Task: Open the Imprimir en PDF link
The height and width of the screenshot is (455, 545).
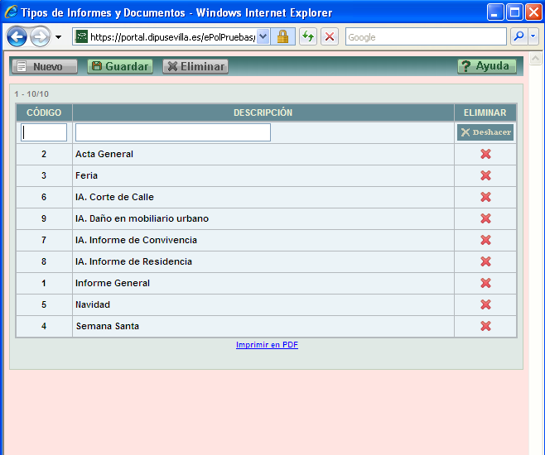Action: (267, 345)
